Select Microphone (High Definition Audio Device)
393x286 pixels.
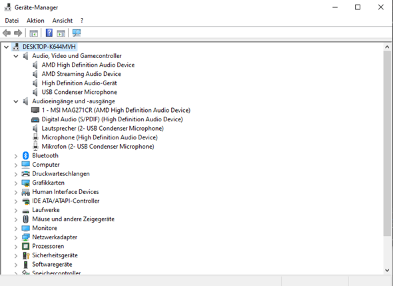tap(99, 137)
